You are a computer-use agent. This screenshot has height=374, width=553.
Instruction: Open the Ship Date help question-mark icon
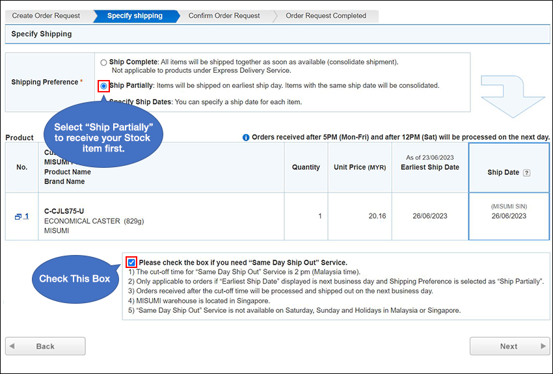527,173
